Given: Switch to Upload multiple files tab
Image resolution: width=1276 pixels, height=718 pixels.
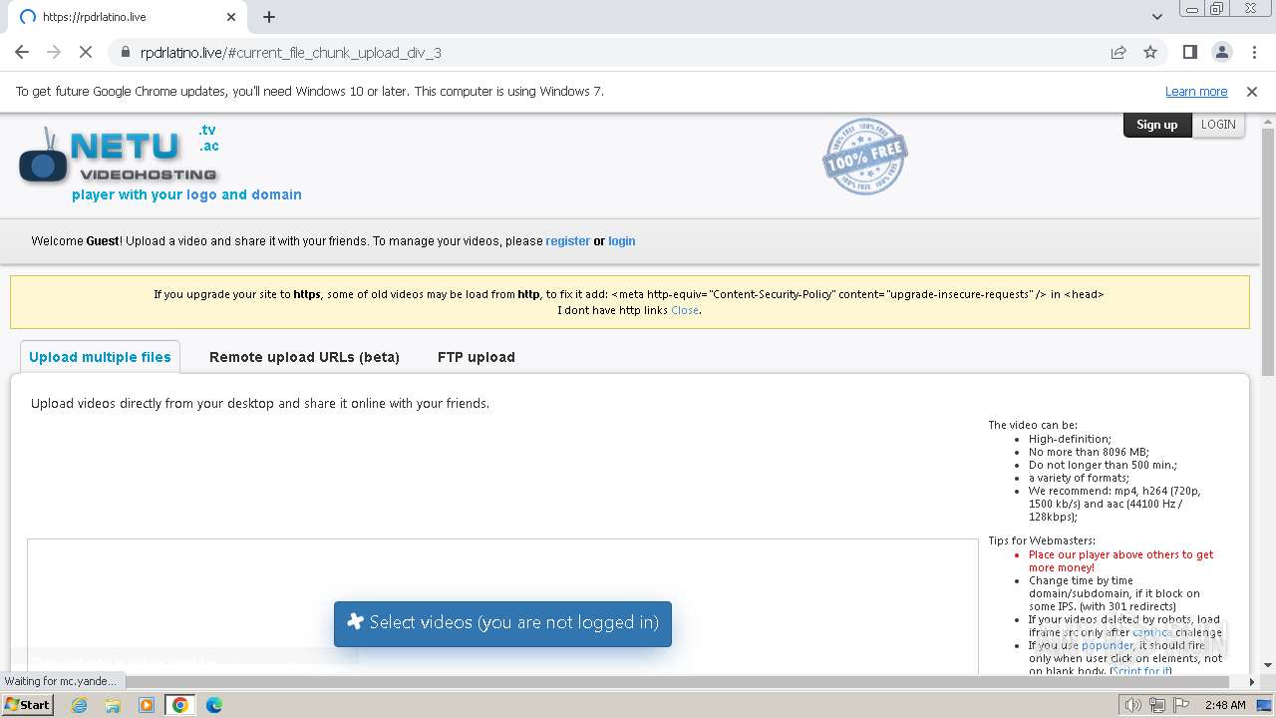Looking at the screenshot, I should pyautogui.click(x=100, y=357).
